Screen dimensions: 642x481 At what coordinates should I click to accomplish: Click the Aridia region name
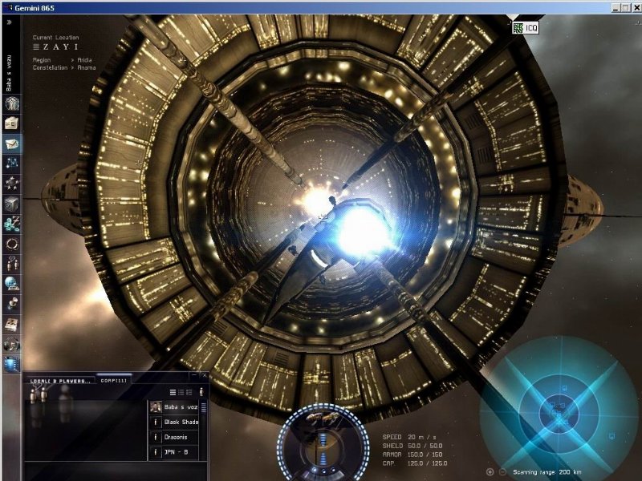(84, 59)
